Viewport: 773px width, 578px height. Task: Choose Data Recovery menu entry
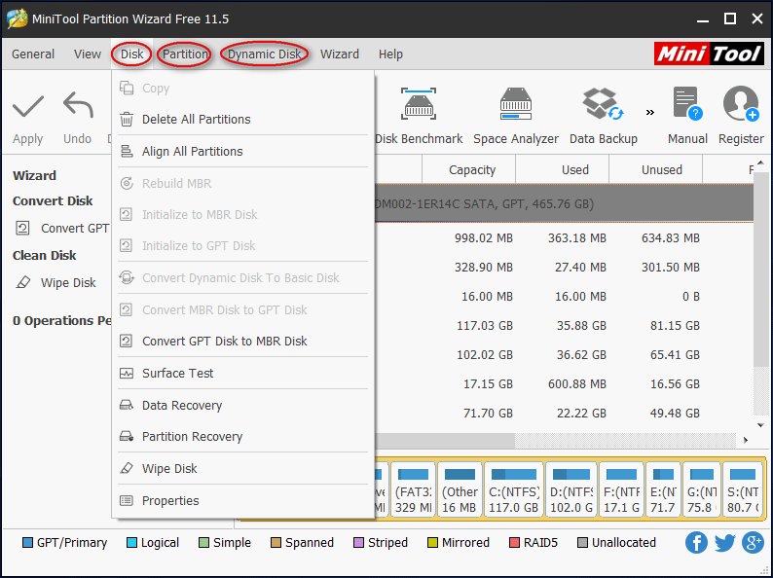[x=243, y=405]
